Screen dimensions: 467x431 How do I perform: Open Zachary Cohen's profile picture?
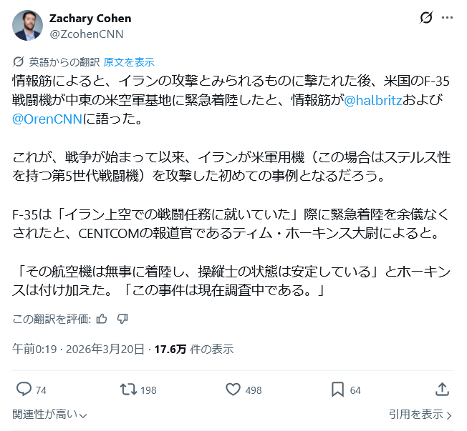27,25
